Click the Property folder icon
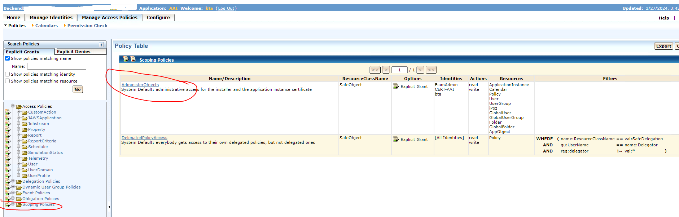This screenshot has width=679, height=217. pyautogui.click(x=25, y=130)
